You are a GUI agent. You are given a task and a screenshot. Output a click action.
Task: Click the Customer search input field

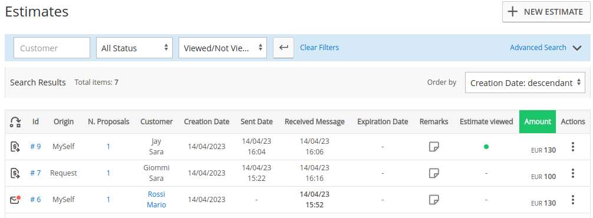52,48
